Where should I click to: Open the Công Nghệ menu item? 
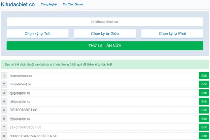[x=49, y=4]
